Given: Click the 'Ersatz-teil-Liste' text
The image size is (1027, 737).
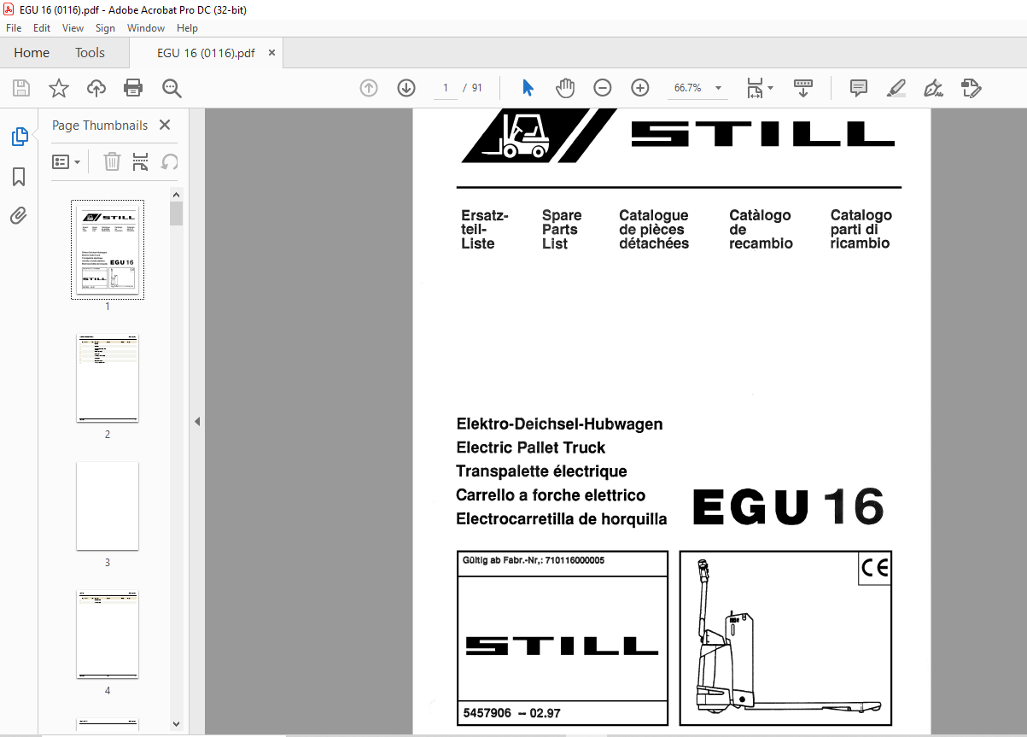Looking at the screenshot, I should coord(485,230).
